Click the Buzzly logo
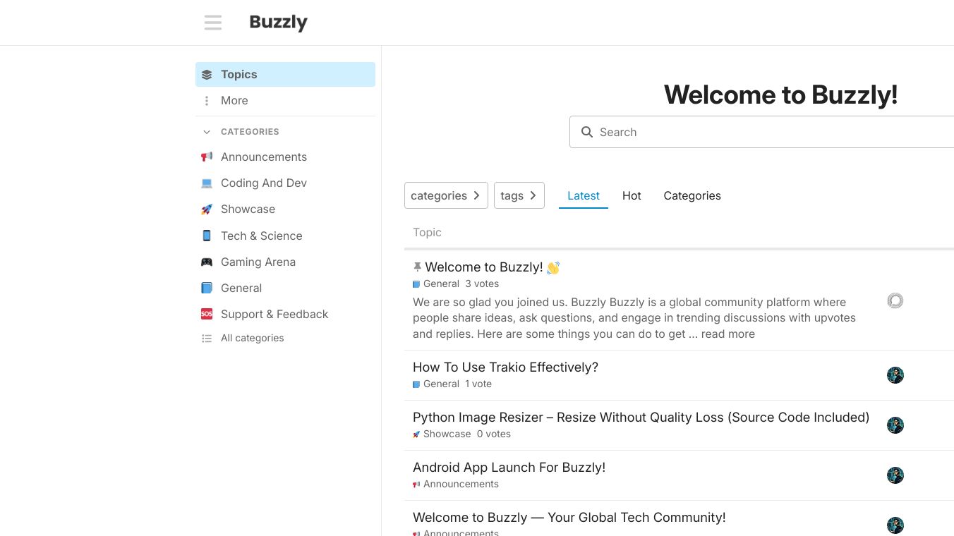This screenshot has width=954, height=536. pos(278,23)
